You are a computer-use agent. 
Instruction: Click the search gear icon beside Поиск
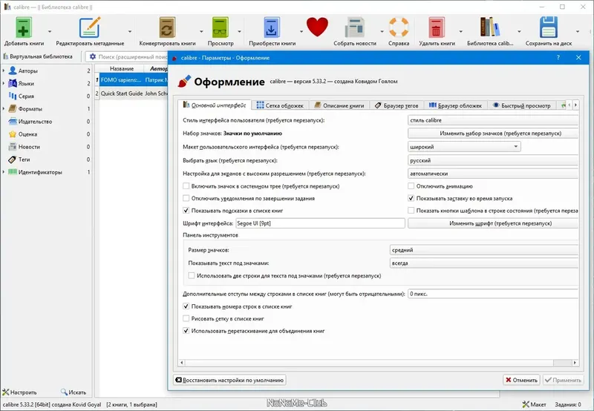click(92, 56)
